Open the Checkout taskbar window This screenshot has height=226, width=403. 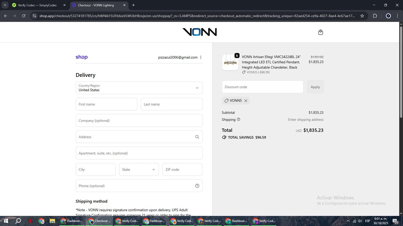point(99,221)
